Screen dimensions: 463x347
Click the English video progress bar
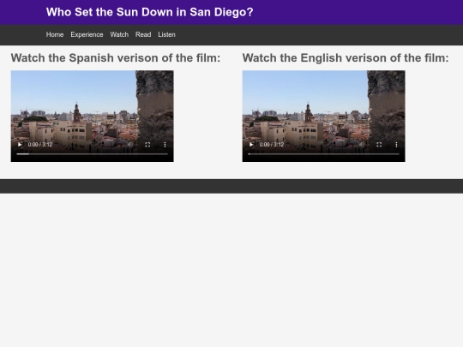coord(323,154)
